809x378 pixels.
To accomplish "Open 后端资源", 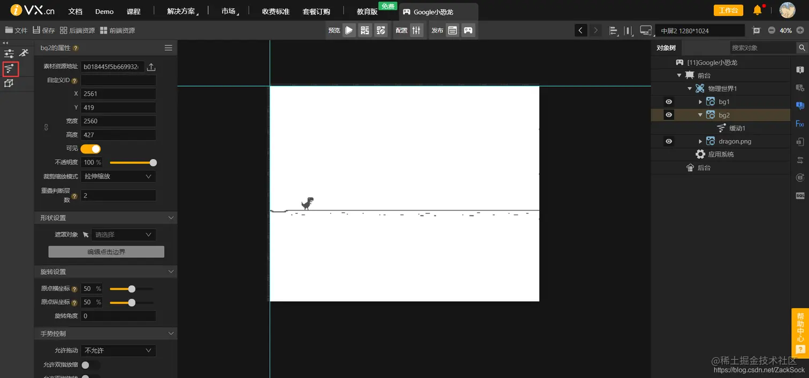I will point(78,30).
